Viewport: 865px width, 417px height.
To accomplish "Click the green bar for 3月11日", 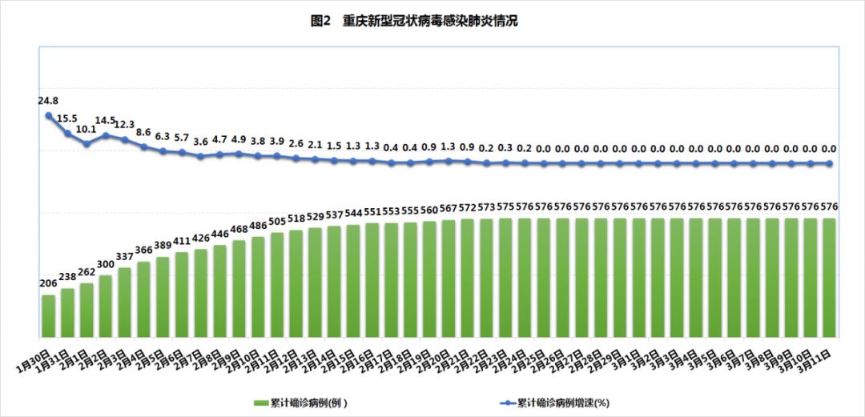I will click(x=830, y=277).
